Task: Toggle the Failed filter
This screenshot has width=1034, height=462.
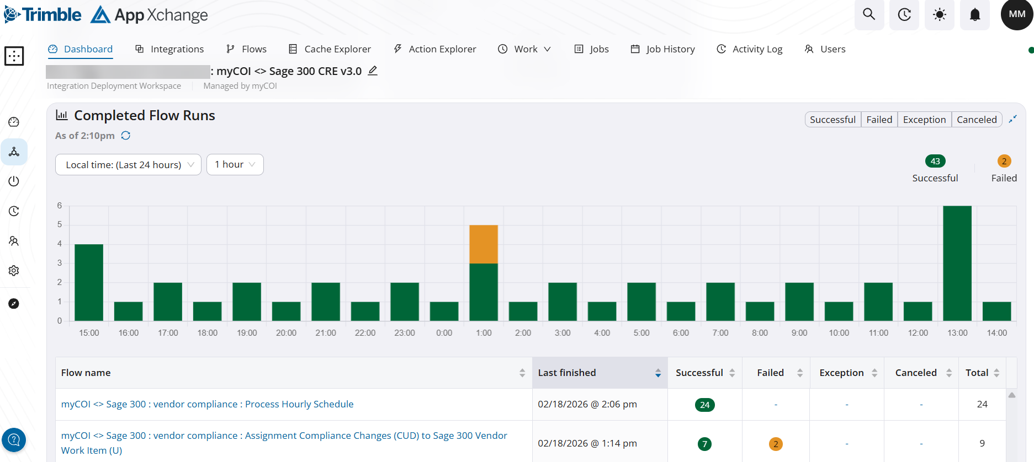Action: click(879, 120)
